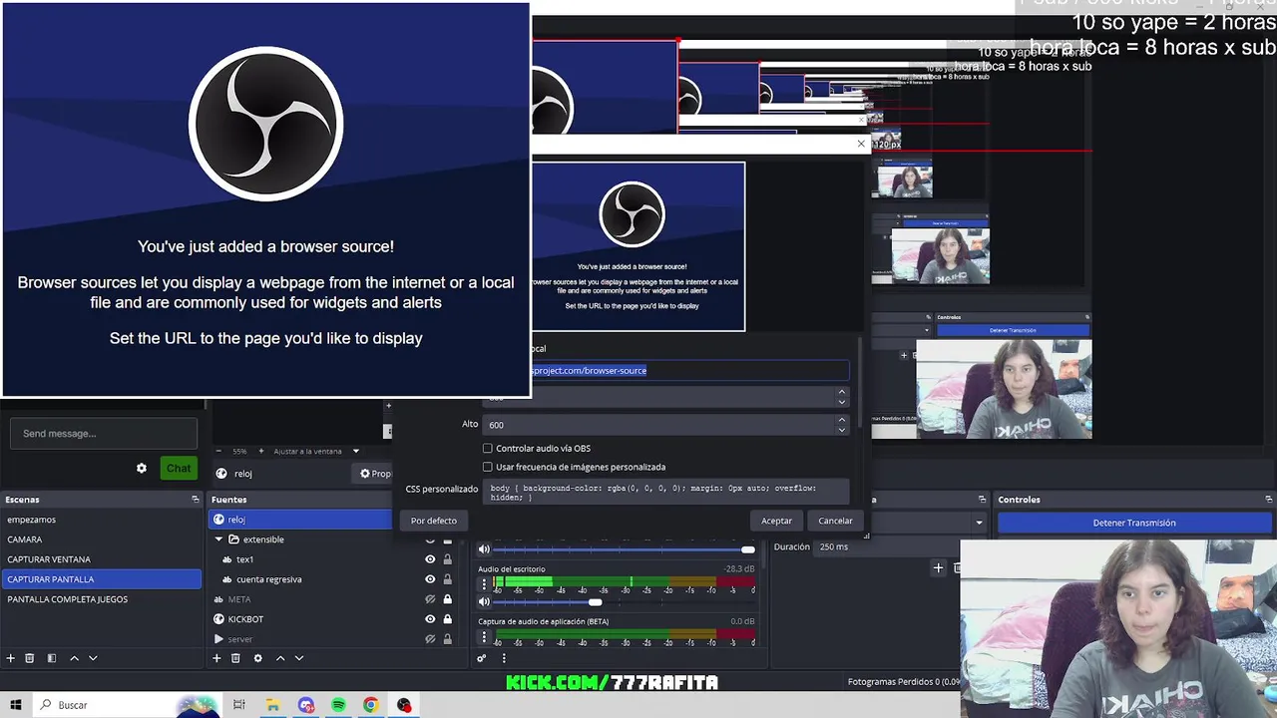
Task: Collapse the extensible group
Action: [x=219, y=539]
